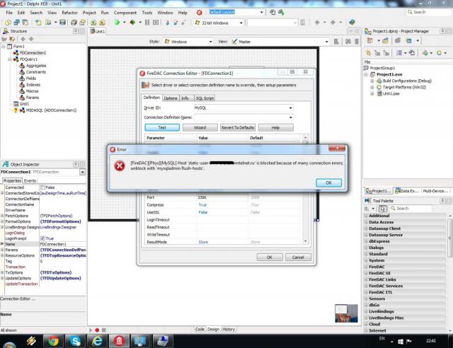This screenshot has width=453, height=348.
Task: Toggle the Connected property checkbox
Action: [x=42, y=187]
